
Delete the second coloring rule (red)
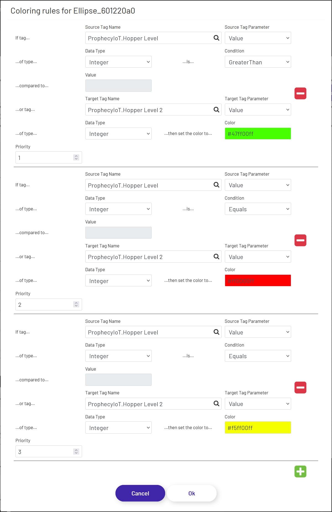(x=300, y=240)
